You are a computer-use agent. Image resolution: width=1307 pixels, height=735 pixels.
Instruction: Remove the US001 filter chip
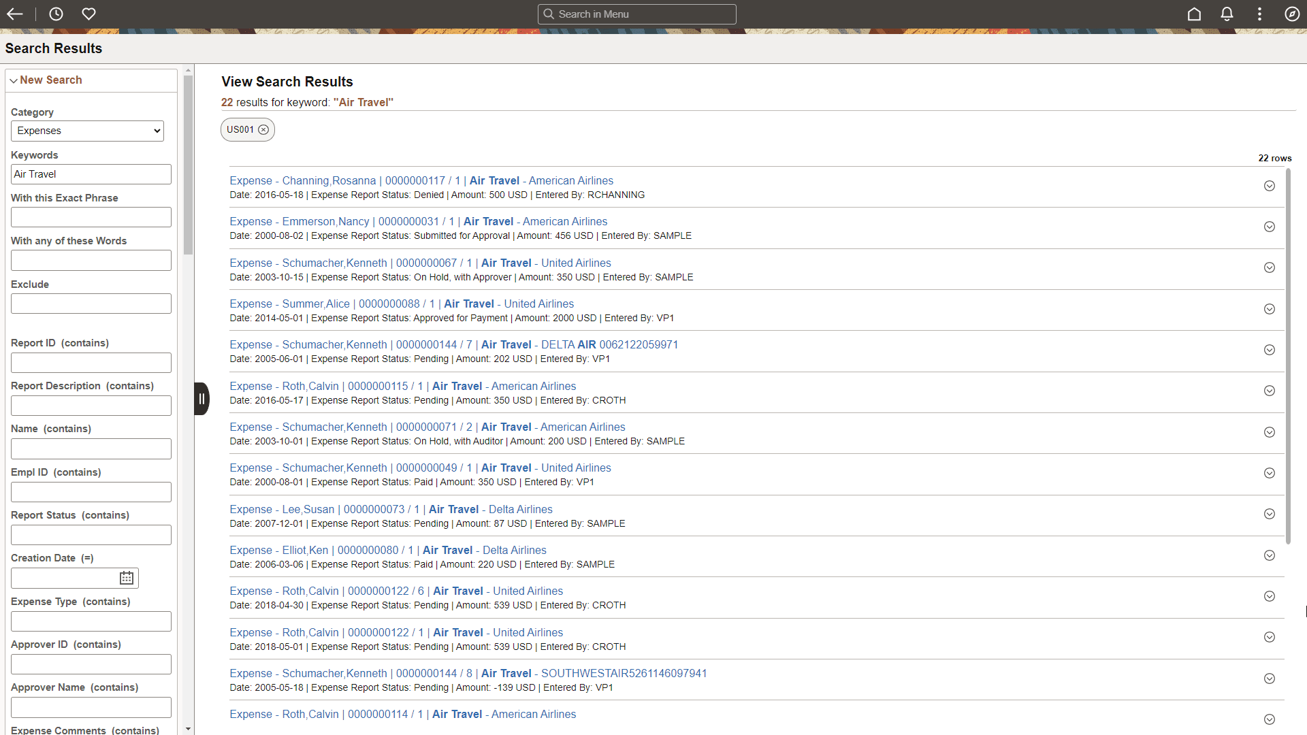point(263,129)
